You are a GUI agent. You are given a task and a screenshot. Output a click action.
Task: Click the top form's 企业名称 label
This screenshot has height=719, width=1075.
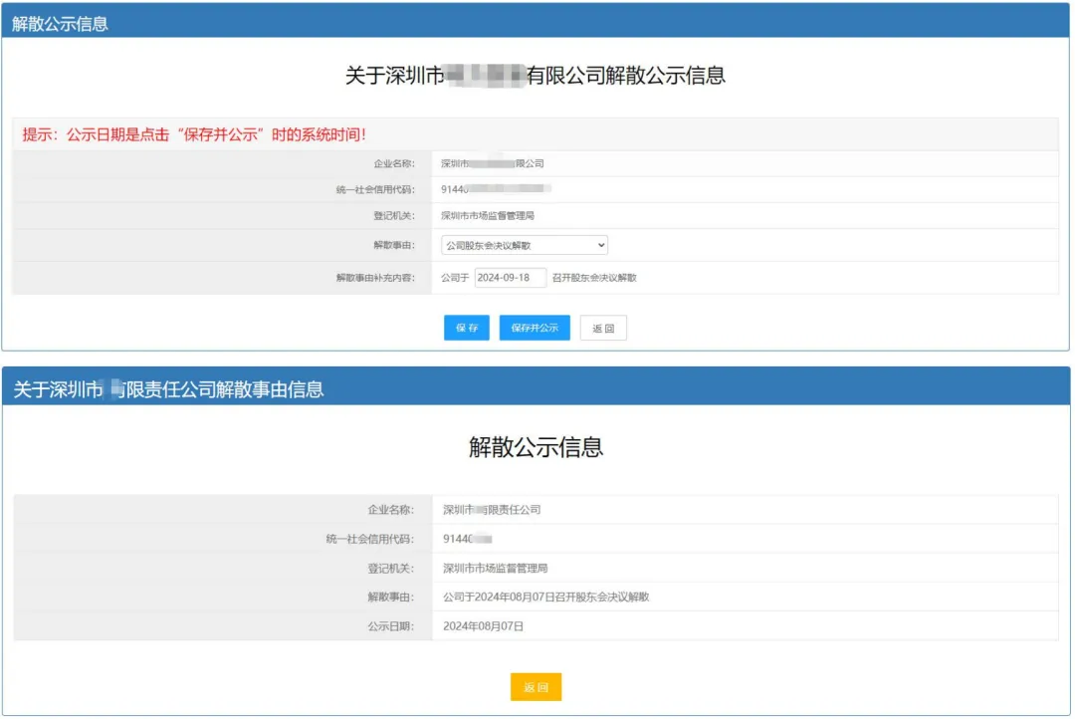tap(394, 163)
